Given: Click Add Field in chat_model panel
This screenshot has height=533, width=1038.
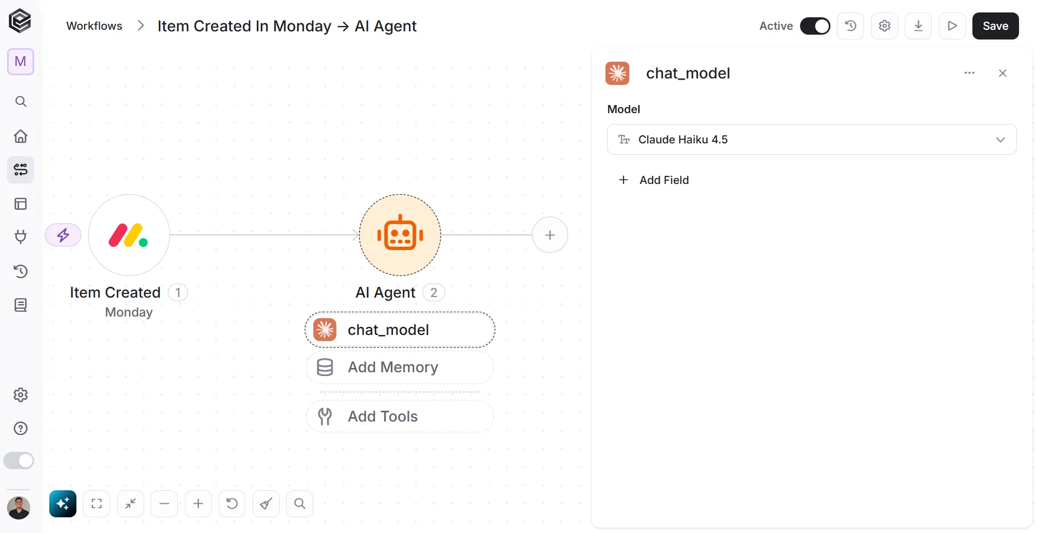Looking at the screenshot, I should point(654,180).
